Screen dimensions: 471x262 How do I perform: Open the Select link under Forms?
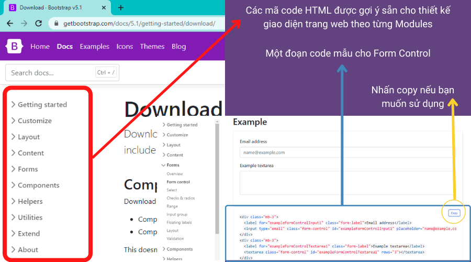(x=172, y=190)
